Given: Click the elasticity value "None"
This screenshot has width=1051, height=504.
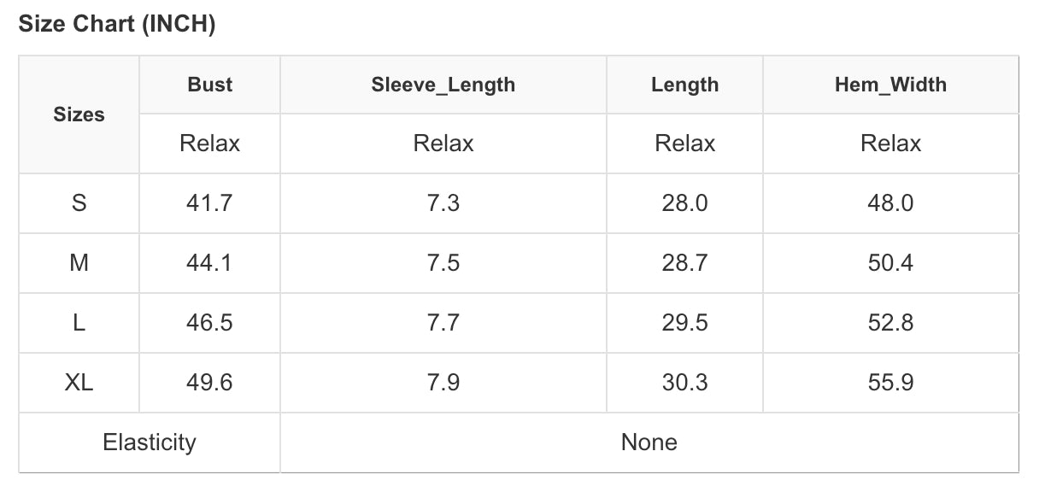Looking at the screenshot, I should (649, 442).
